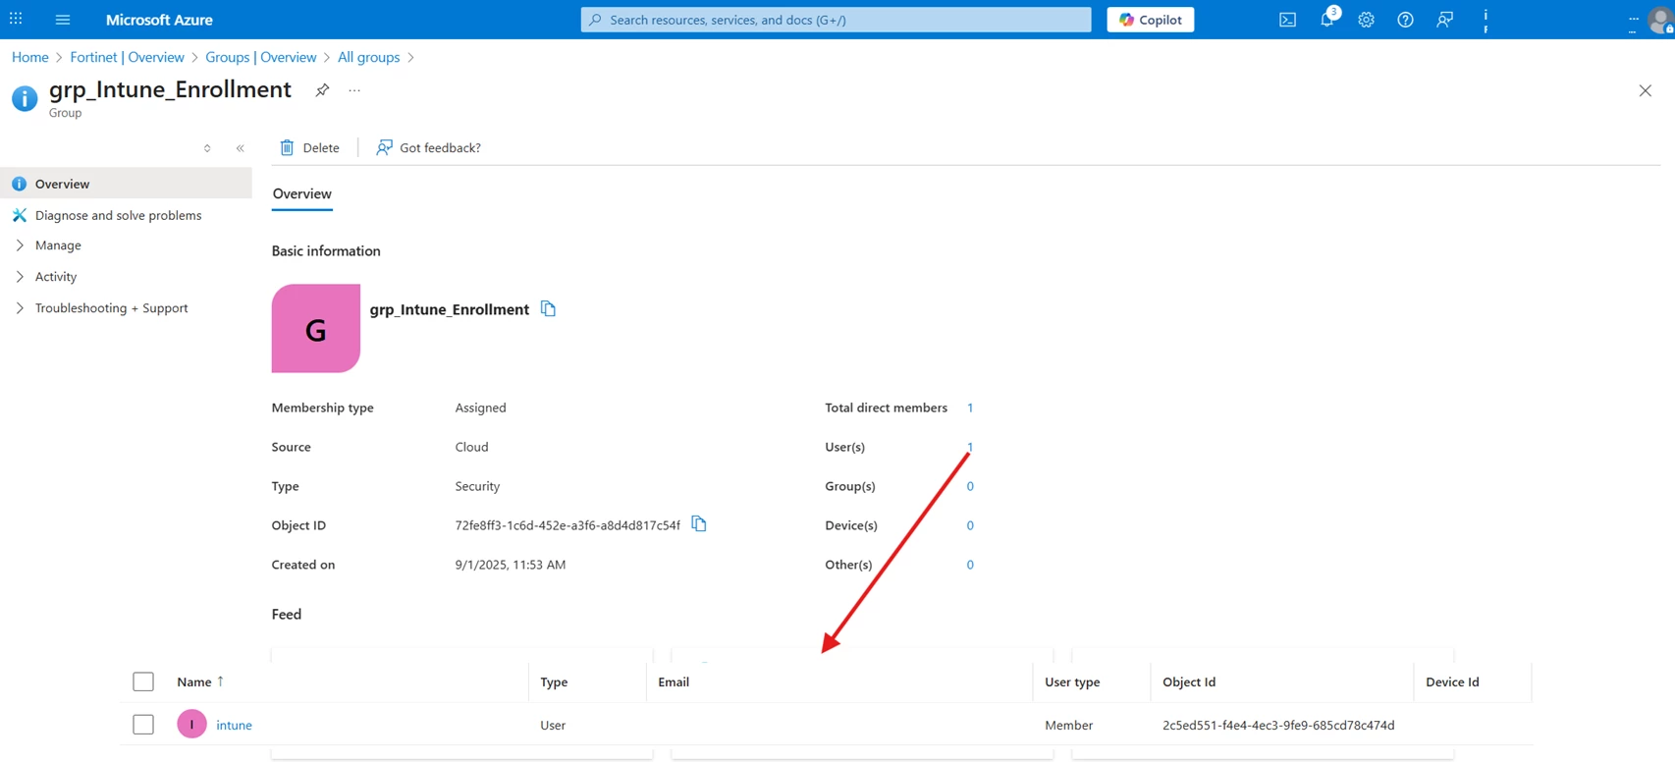This screenshot has height=762, width=1675.
Task: Go to All groups breadcrumb
Action: (368, 57)
